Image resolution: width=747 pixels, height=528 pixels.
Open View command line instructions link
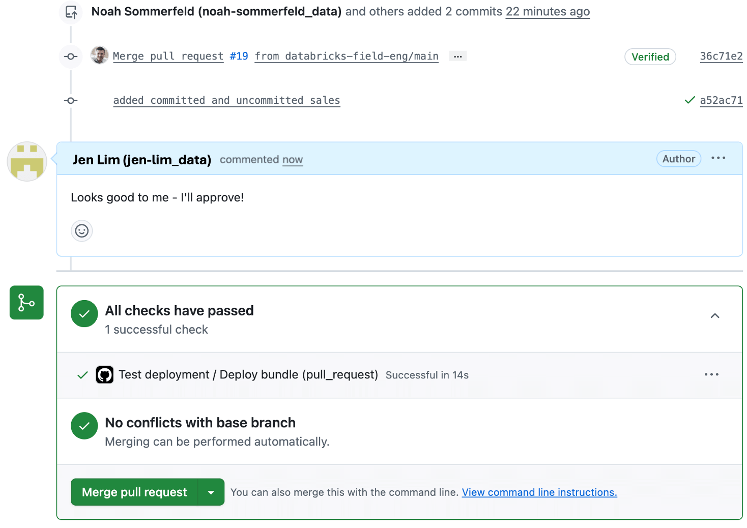coord(539,492)
